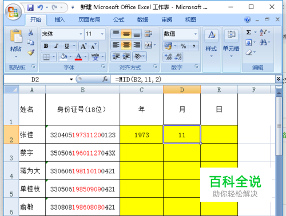Viewport: 286px width, 216px height.
Task: Apply cell borders
Action: click(46, 57)
